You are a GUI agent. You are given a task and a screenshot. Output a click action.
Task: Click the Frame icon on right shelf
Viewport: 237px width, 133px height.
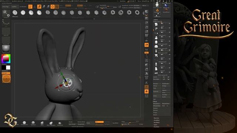147,60
